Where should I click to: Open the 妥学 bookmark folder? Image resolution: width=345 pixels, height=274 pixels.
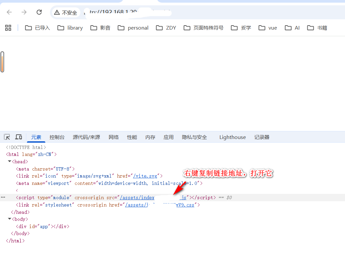241,28
